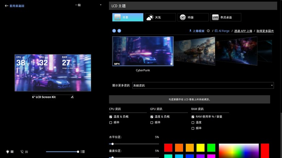Open the 顯示更多資訊 dropdown
The height and width of the screenshot is (158, 282).
[203, 85]
